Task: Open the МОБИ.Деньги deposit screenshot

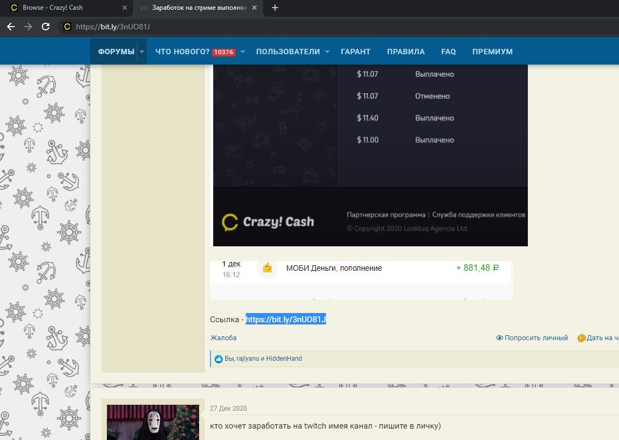Action: 361,280
